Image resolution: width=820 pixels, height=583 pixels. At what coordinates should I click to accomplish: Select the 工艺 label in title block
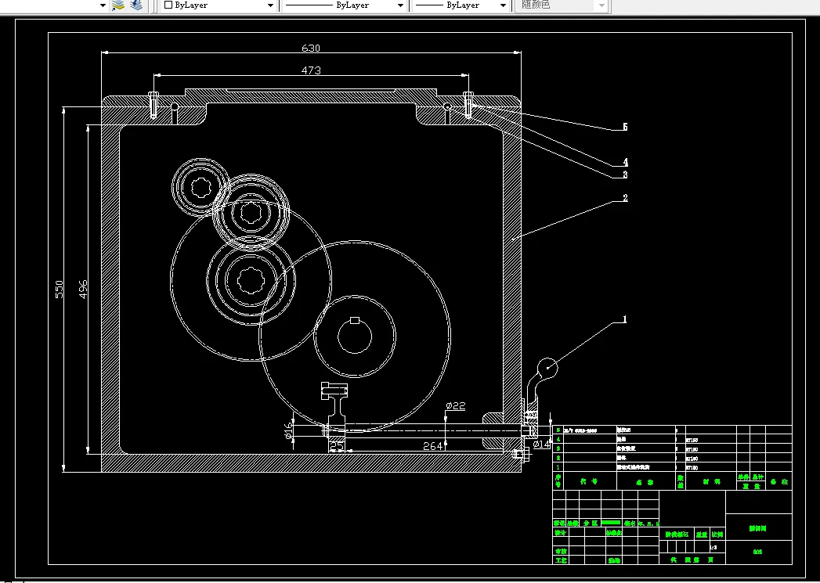coord(560,560)
